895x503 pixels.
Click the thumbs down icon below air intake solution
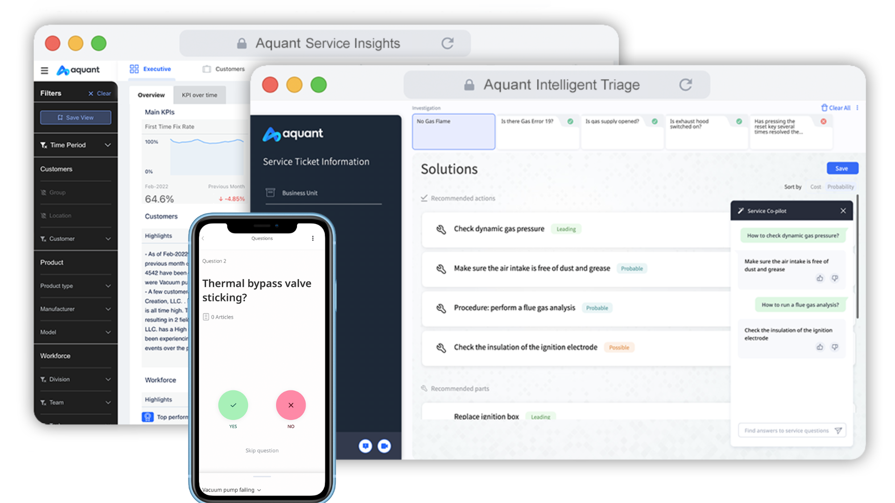tap(834, 278)
